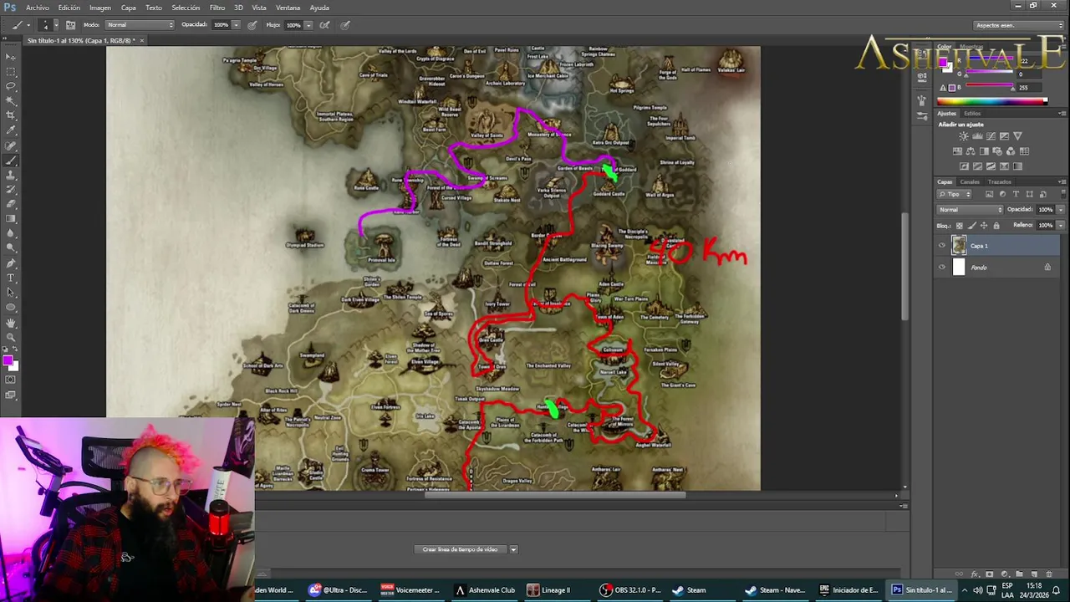Toggle airbrush mode in options bar
The width and height of the screenshot is (1070, 602).
point(325,25)
